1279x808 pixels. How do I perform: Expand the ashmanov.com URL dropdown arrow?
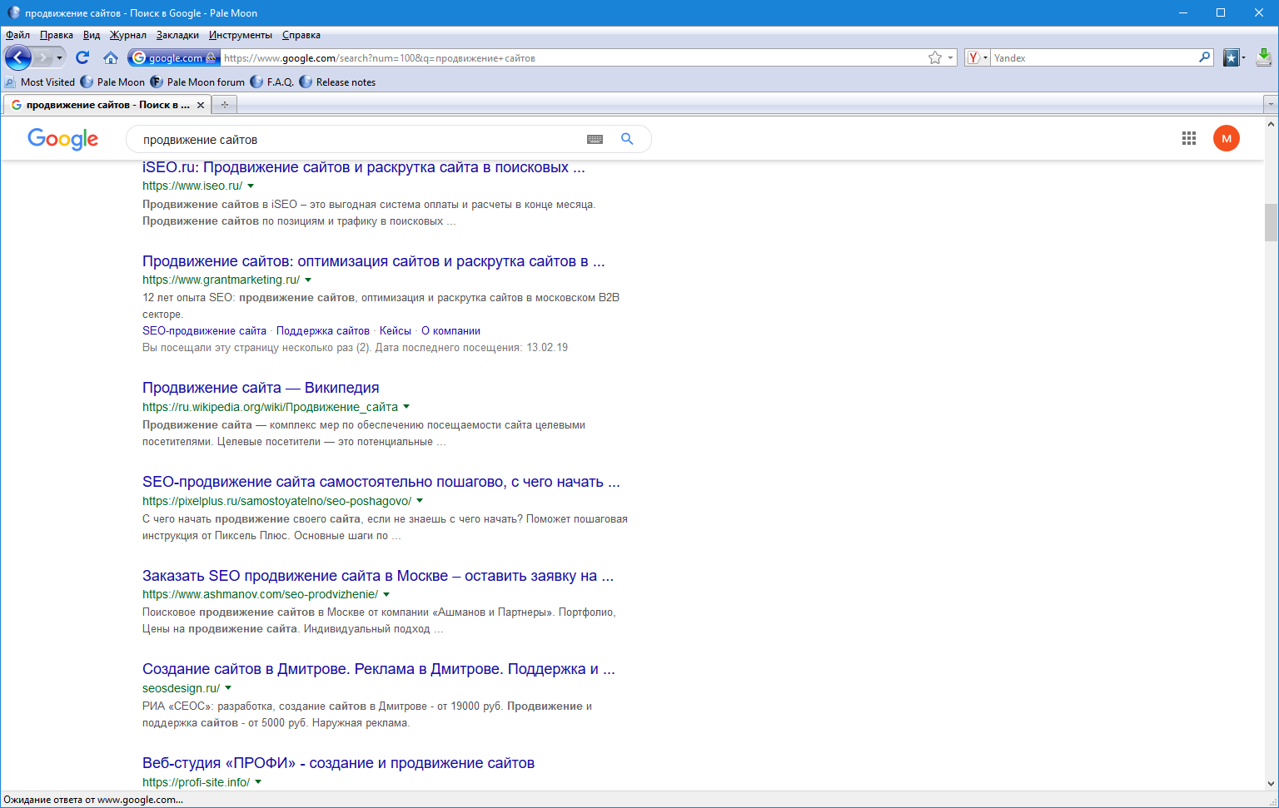click(x=386, y=595)
